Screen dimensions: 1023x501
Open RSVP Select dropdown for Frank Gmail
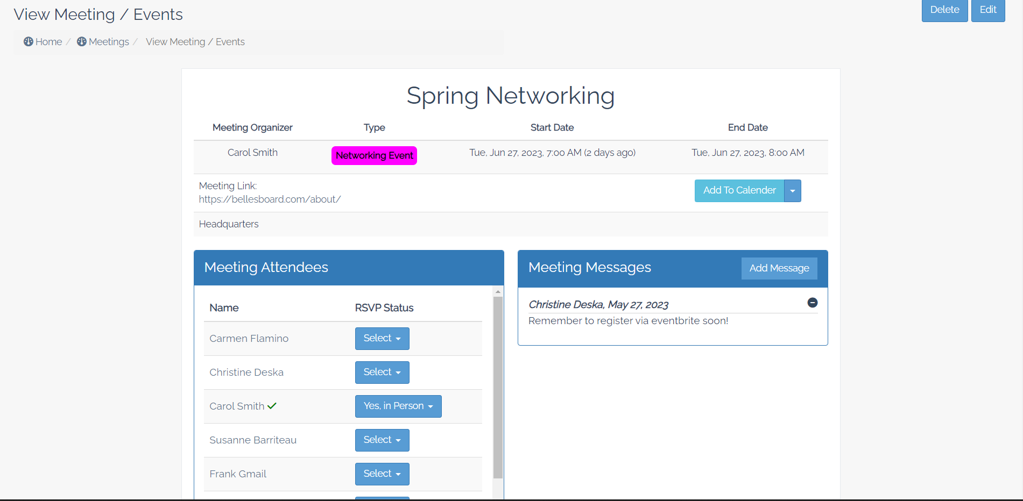click(x=382, y=474)
